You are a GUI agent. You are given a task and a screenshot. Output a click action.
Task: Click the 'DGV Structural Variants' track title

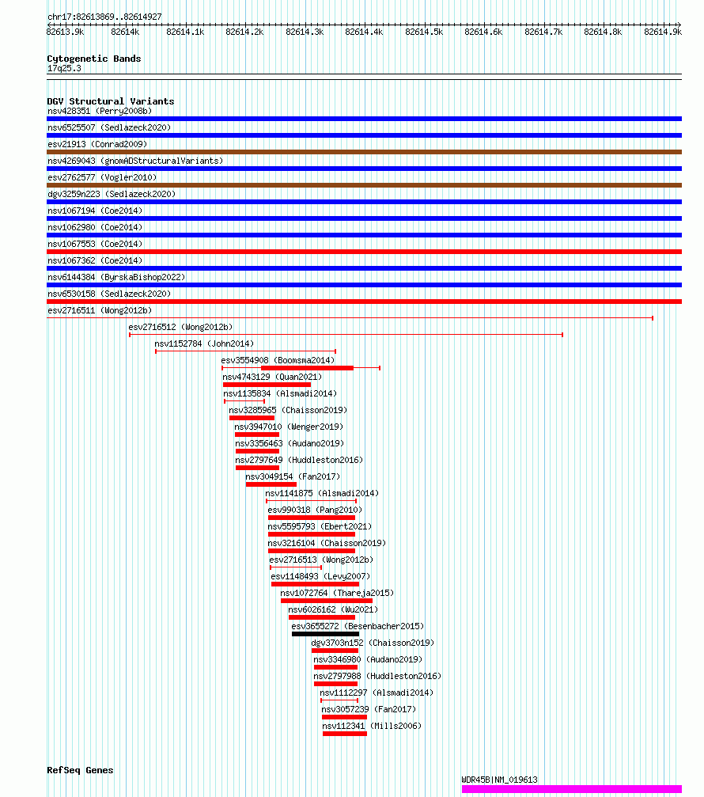click(110, 101)
